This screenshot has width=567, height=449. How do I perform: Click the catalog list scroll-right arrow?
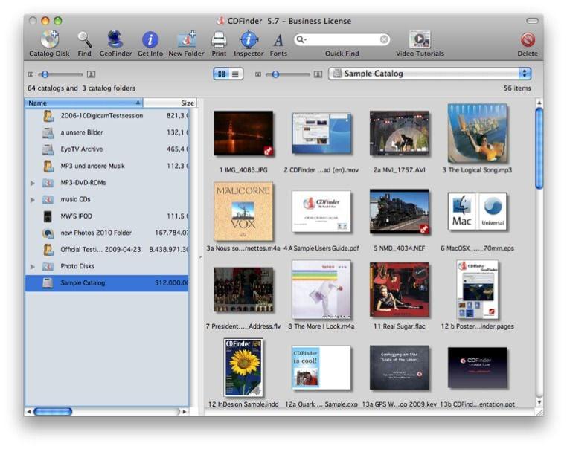[185, 411]
